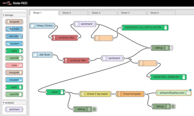
Task: Click function icon on lower orange node
Action: click(141, 63)
